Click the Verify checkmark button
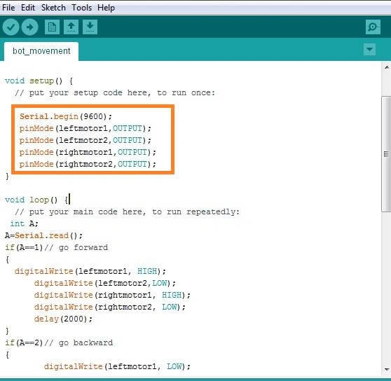 11,27
